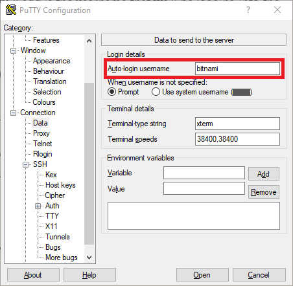
Task: Open Telnet settings
Action: click(43, 144)
